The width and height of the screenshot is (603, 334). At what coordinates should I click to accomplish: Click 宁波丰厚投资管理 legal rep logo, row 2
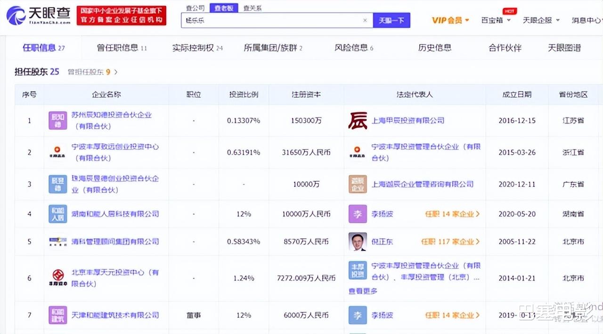tap(358, 152)
